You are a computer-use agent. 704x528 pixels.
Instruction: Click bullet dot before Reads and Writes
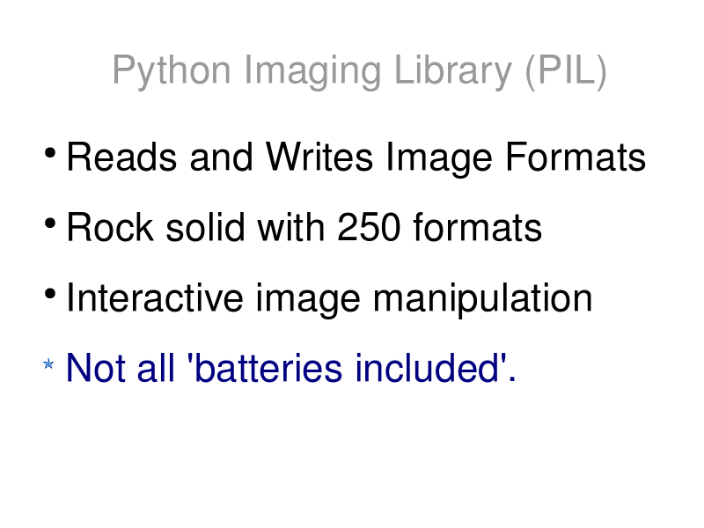click(50, 152)
